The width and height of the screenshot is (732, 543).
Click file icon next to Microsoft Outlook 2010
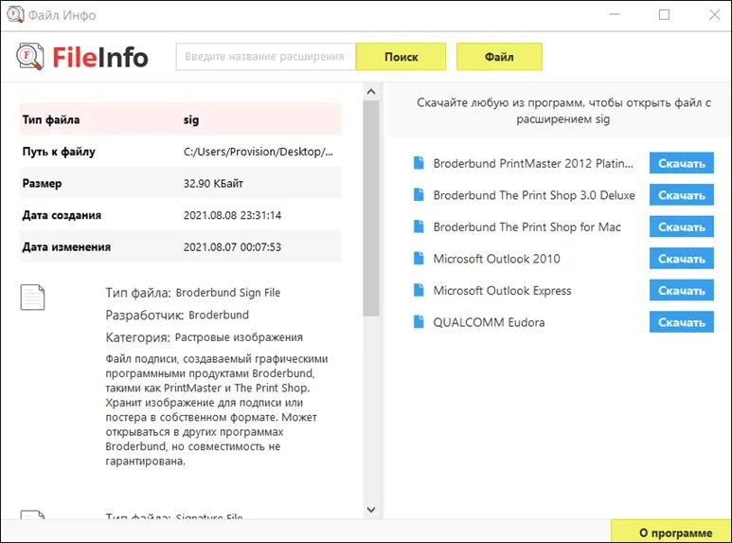[x=419, y=259]
